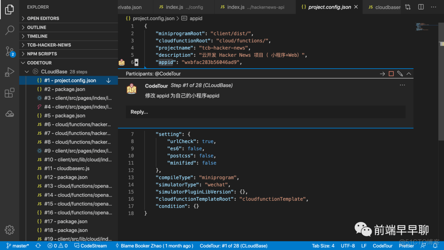Expand the OUTLINE section
The image size is (444, 250).
coord(69,28)
